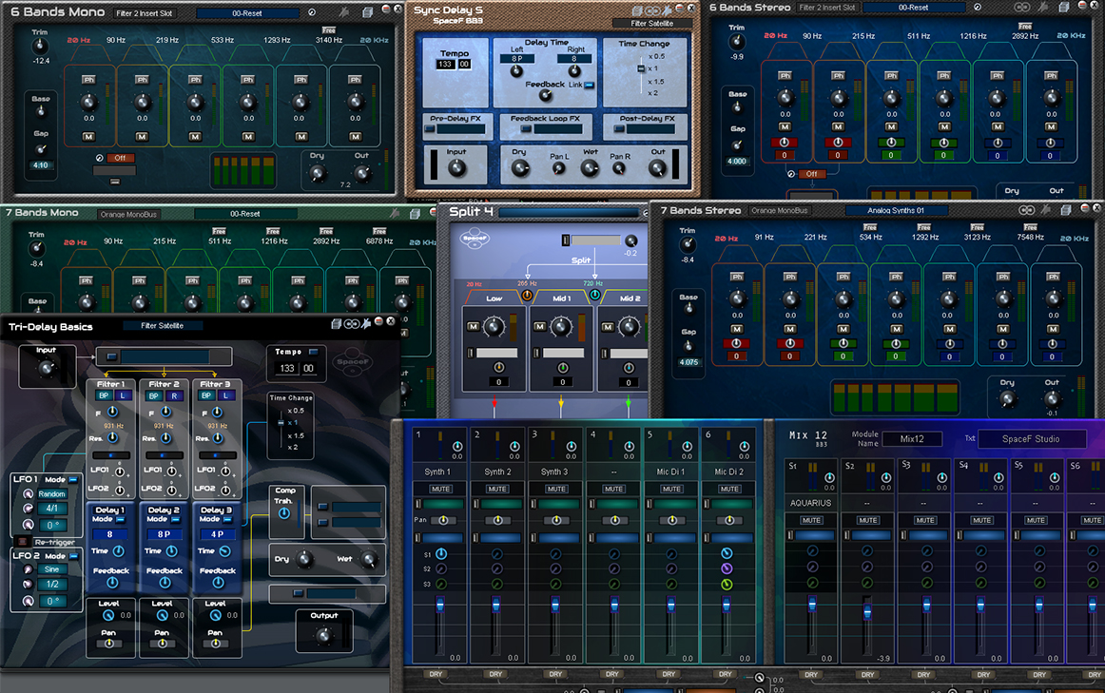Toggle the Off button in 6 Bands Mono
Viewport: 1105px width, 693px height.
tap(120, 158)
